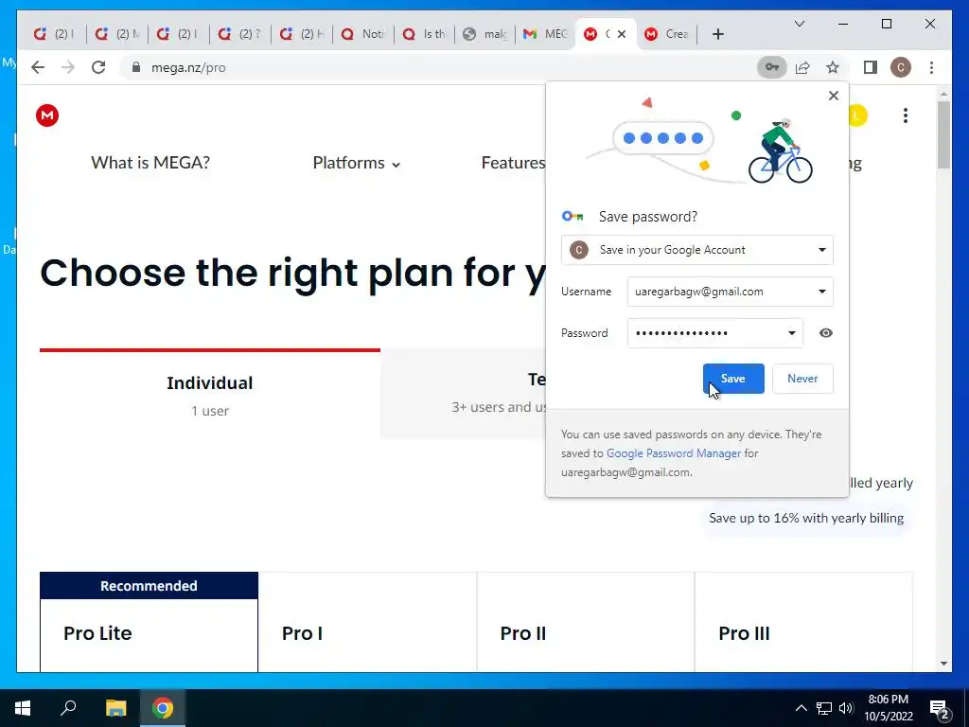The image size is (969, 727).
Task: Switch to the malc tab
Action: 485,34
